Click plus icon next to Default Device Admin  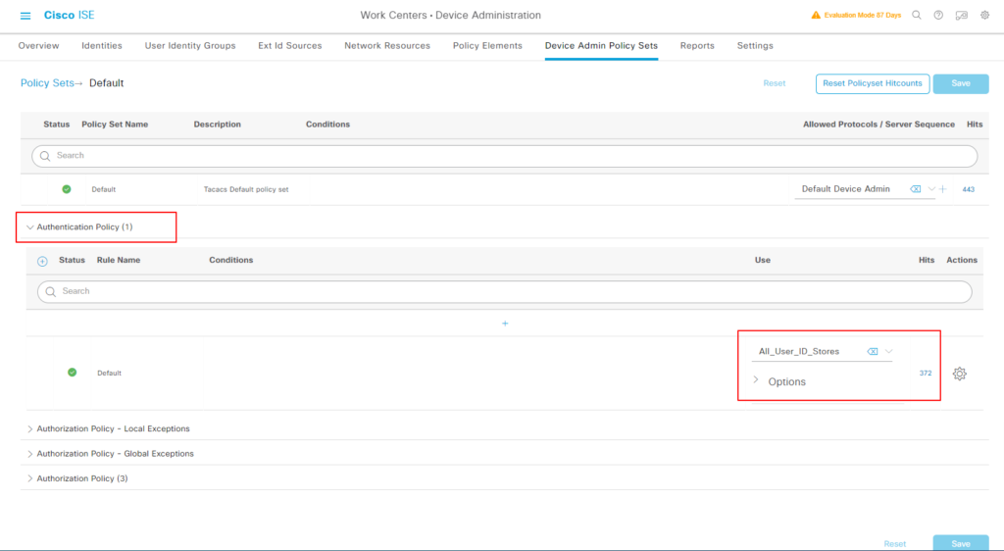943,189
